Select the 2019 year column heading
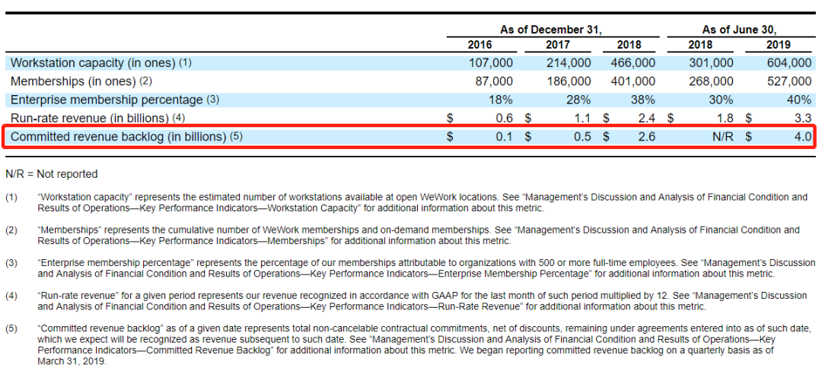 click(778, 45)
